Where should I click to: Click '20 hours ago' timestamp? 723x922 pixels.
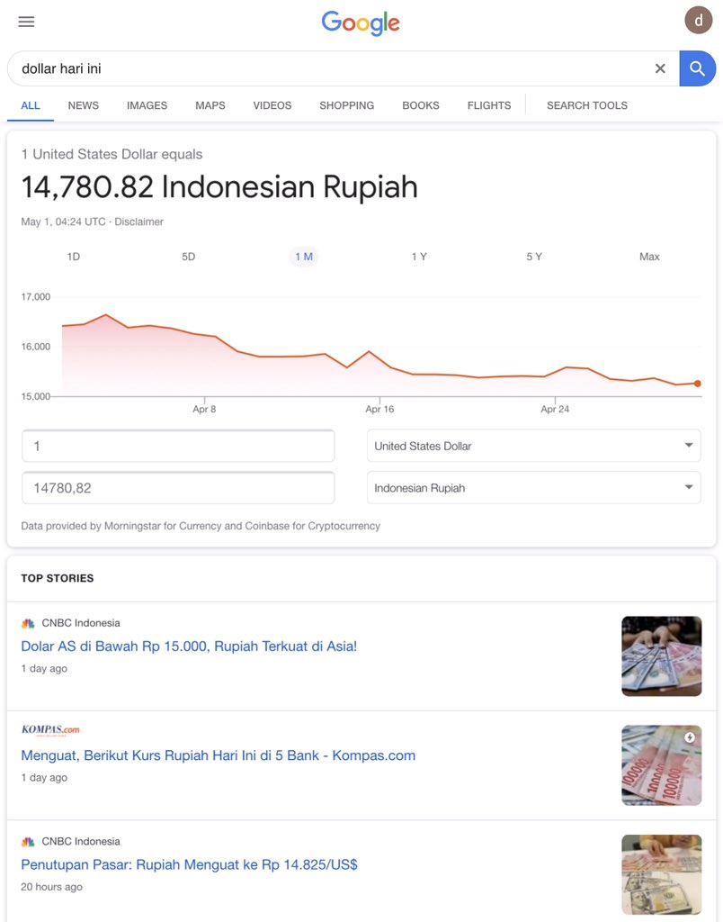click(x=51, y=887)
